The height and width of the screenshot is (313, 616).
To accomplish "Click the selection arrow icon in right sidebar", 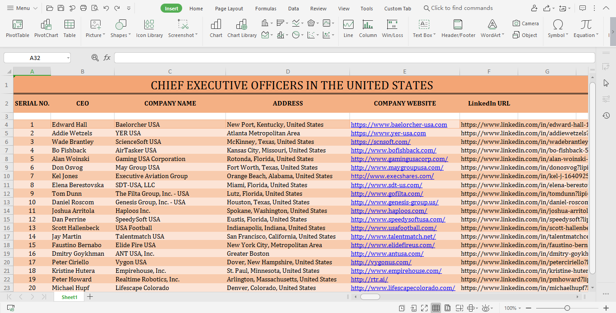I will point(606,83).
